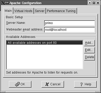
Task: Click the Webmaster email address field
Action: [x=69, y=30]
